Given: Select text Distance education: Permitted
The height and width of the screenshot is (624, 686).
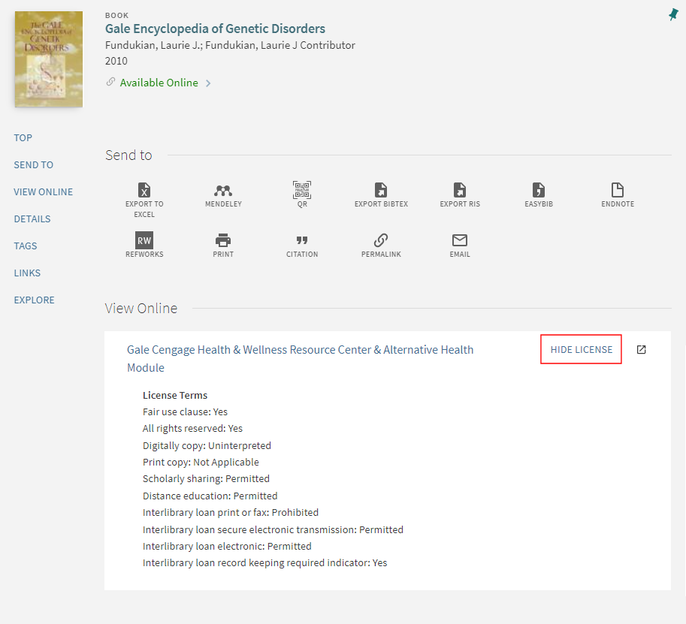Looking at the screenshot, I should click(x=210, y=496).
